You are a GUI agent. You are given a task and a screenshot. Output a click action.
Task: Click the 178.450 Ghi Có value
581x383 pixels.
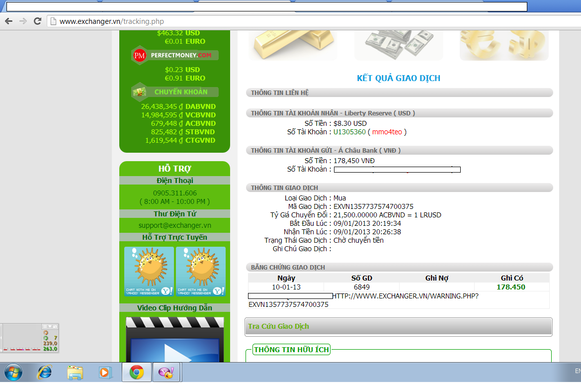(x=510, y=287)
